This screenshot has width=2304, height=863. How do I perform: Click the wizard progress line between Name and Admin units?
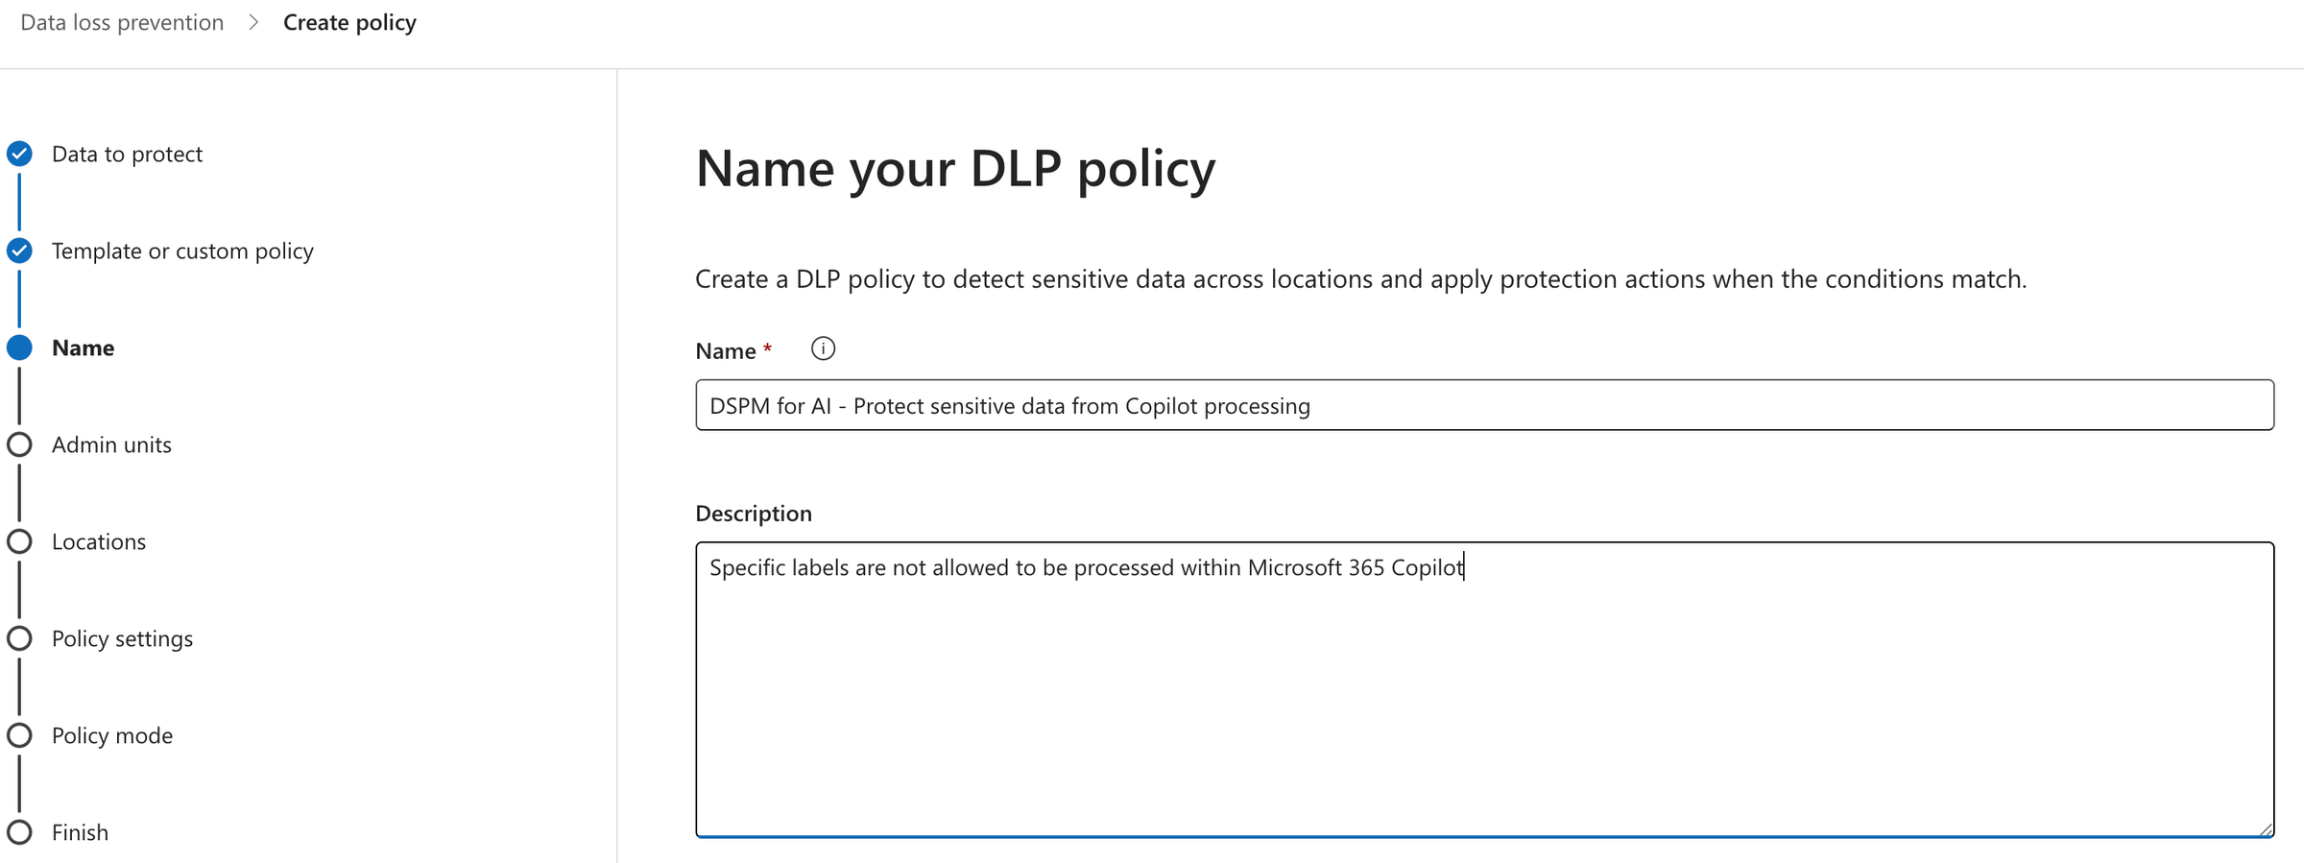(x=19, y=396)
